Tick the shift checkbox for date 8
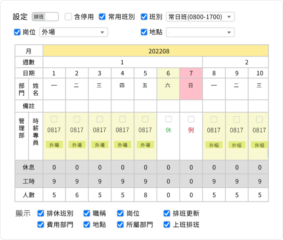The image size is (283, 240). [x=214, y=119]
